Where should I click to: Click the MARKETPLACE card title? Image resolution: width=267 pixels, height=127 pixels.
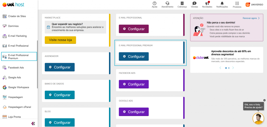point(53,18)
